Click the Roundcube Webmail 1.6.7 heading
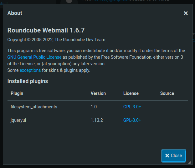Viewport: 195px width, 168px height. pyautogui.click(x=46, y=30)
